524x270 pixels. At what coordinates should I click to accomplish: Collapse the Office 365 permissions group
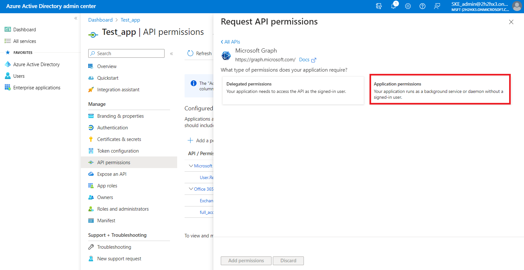pyautogui.click(x=191, y=189)
